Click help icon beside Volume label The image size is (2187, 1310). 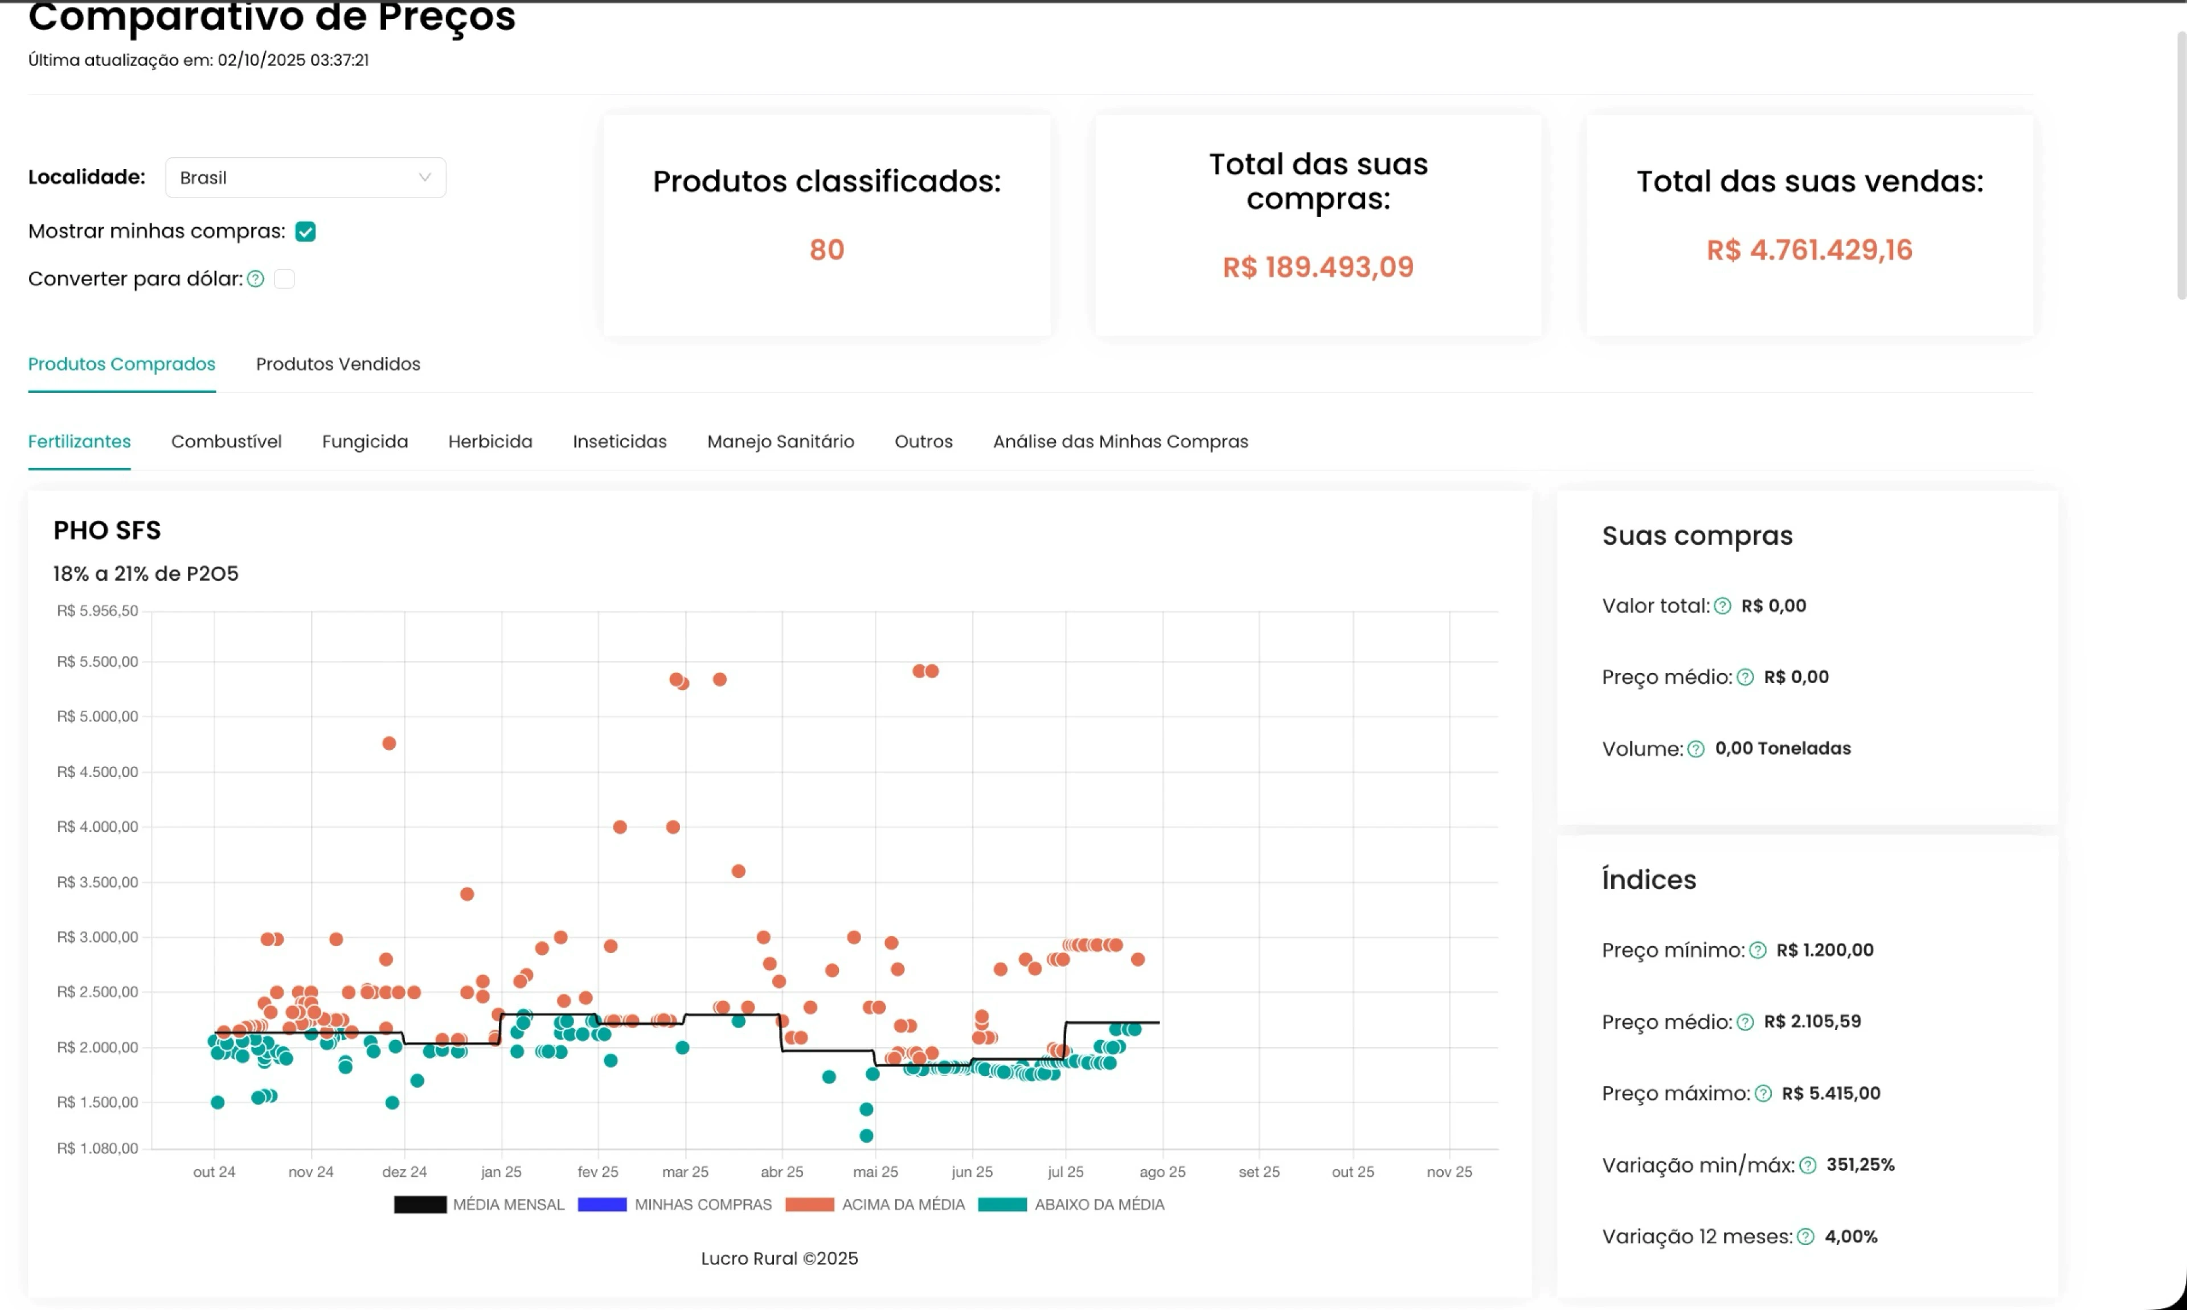click(1695, 749)
